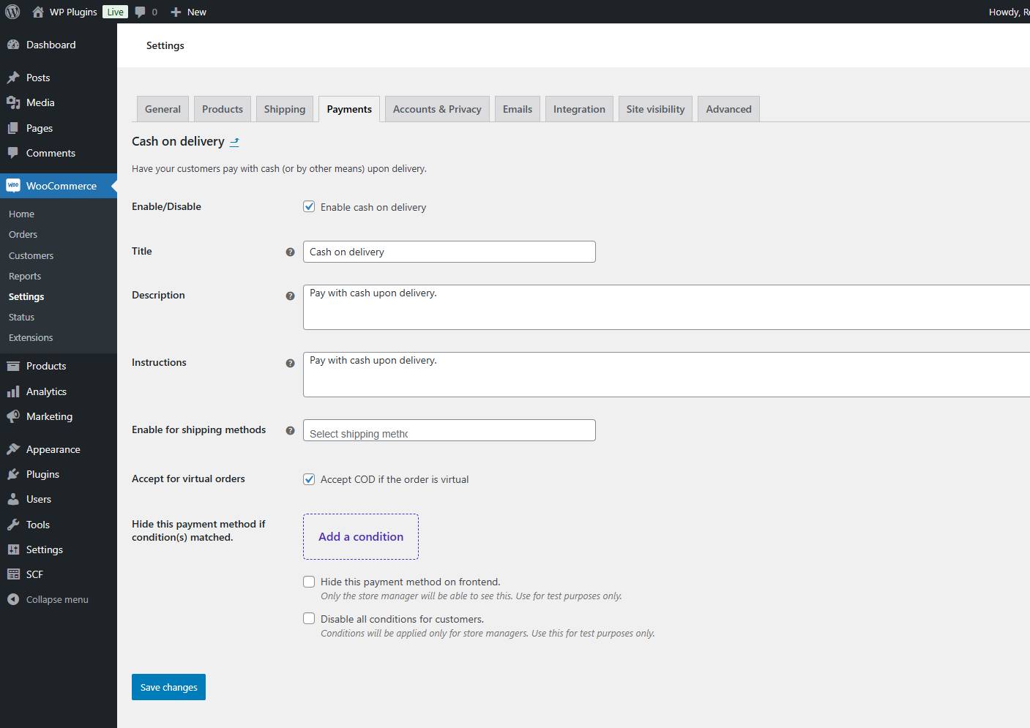Focus the Title input field
The height and width of the screenshot is (728, 1030).
pos(449,252)
